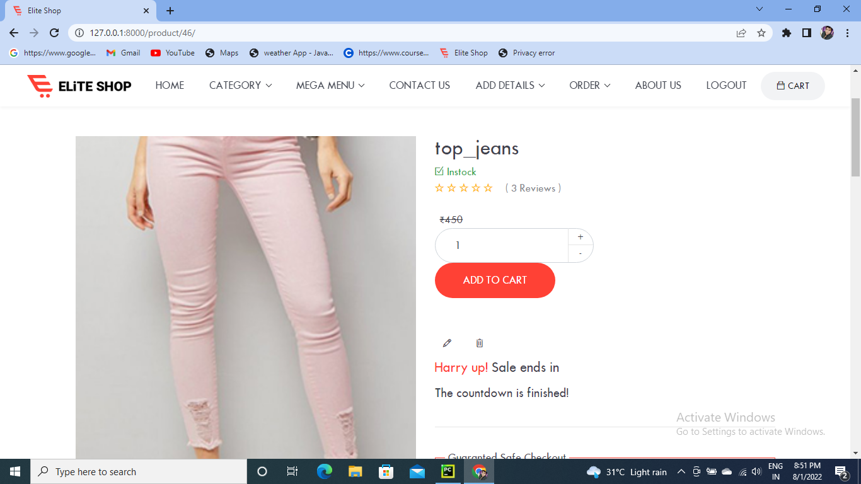Bookmark this page with the star icon
Viewport: 861px width, 484px height.
(761, 33)
